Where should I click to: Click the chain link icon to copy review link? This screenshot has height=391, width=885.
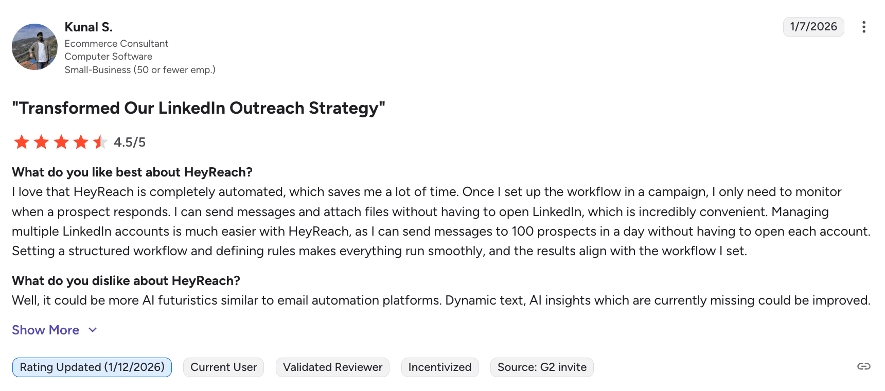point(863,366)
